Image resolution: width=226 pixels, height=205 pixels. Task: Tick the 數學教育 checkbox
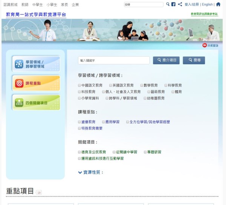[x=142, y=86]
